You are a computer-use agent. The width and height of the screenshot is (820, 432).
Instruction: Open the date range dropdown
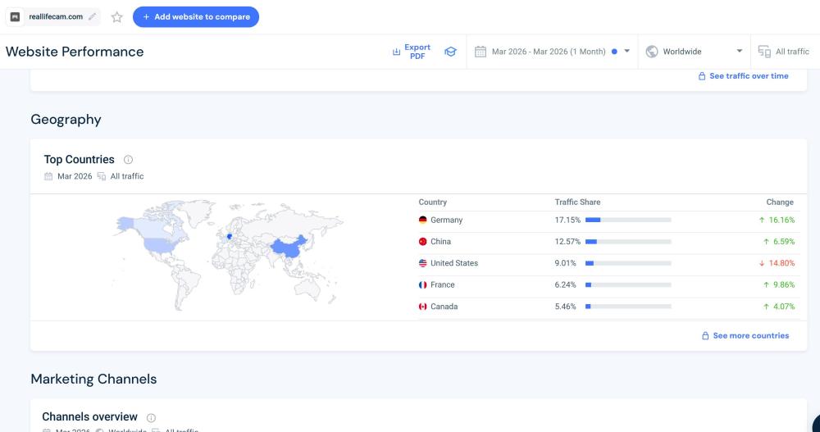(553, 52)
